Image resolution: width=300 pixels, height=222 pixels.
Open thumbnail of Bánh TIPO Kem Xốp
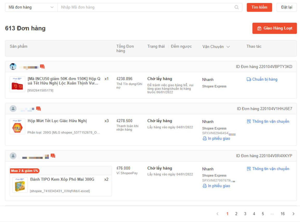20,185
